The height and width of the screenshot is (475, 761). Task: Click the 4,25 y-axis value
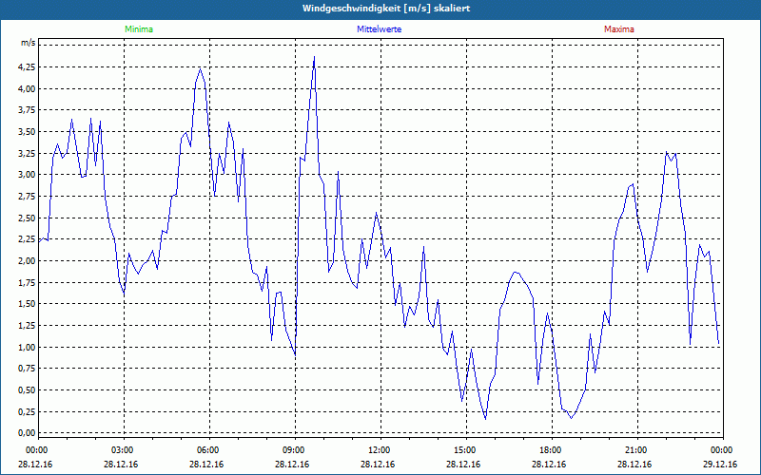pyautogui.click(x=27, y=66)
